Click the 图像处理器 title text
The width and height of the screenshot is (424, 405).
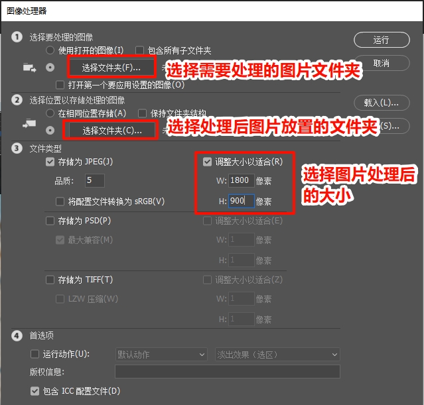pos(27,11)
